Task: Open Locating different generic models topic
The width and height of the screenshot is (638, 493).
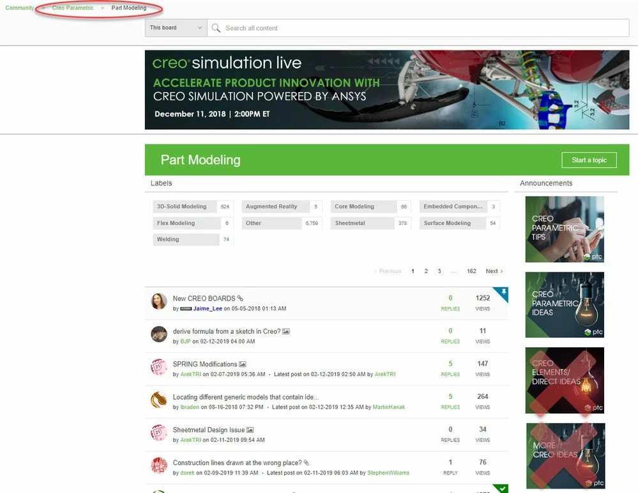Action: (246, 397)
